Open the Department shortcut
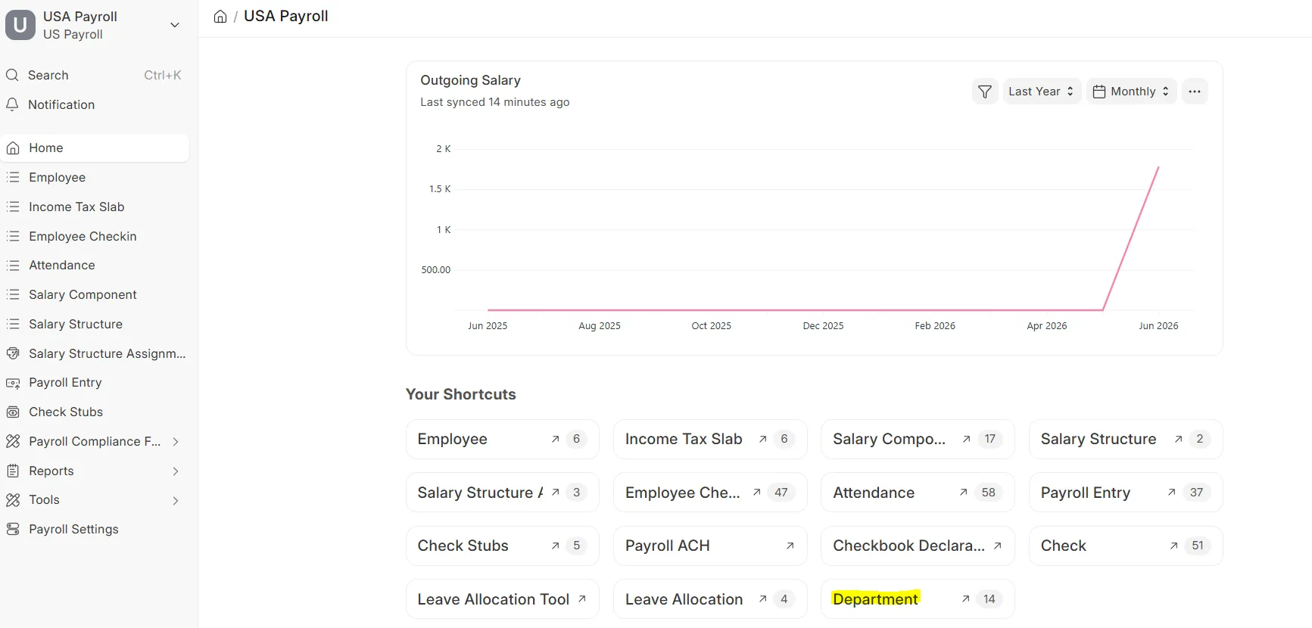The height and width of the screenshot is (628, 1312). pos(918,599)
